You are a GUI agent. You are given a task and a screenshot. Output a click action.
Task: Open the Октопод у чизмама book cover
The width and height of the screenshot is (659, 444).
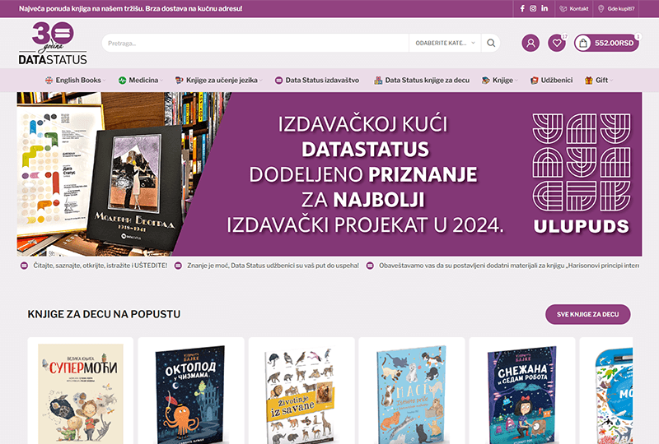pos(190,394)
